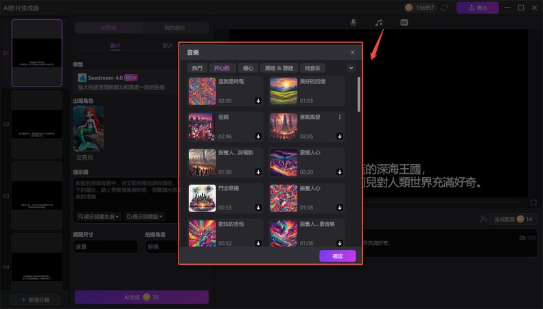This screenshot has width=543, height=309.
Task: Open the 提示詞產生器 dropdown
Action: click(98, 216)
